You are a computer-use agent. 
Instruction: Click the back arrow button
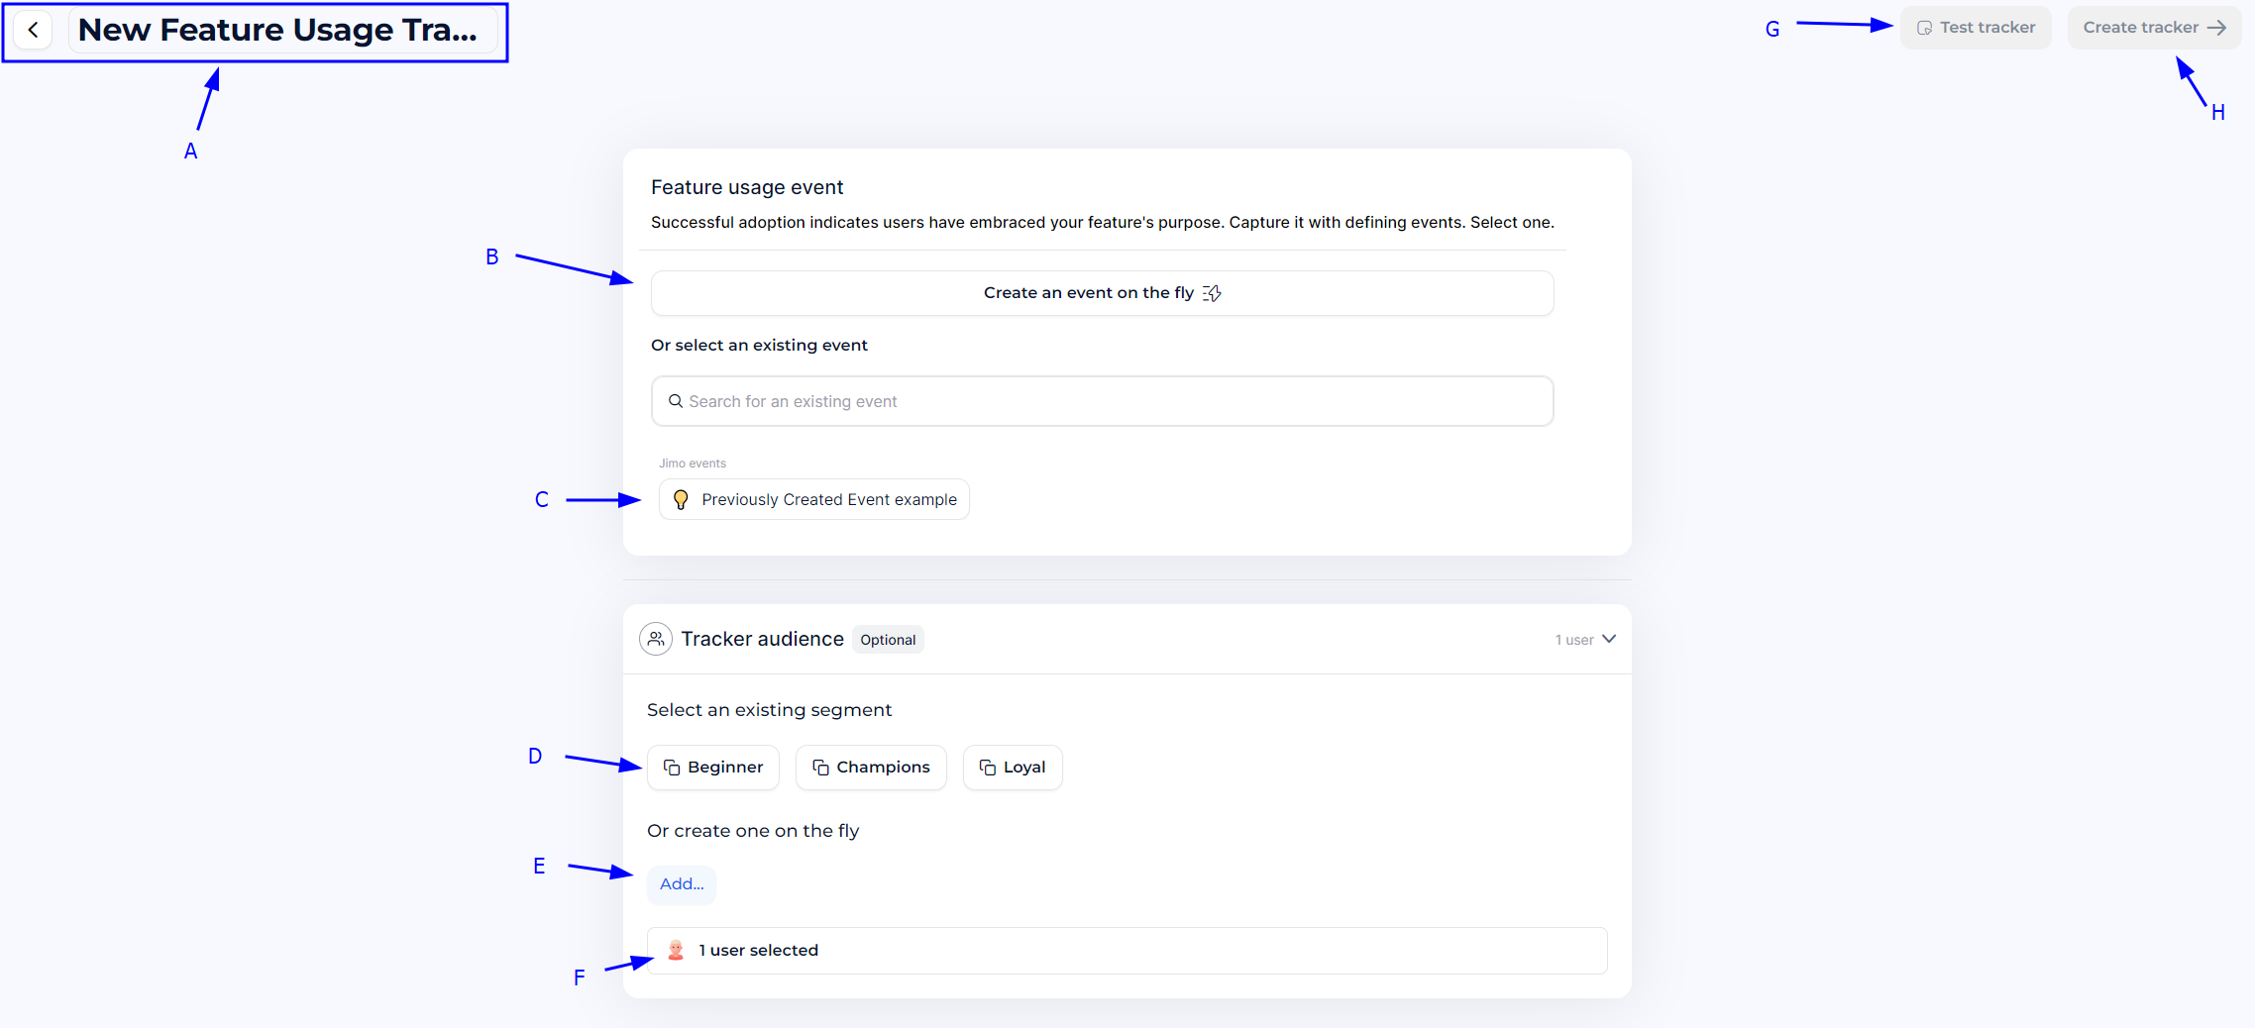tap(34, 31)
